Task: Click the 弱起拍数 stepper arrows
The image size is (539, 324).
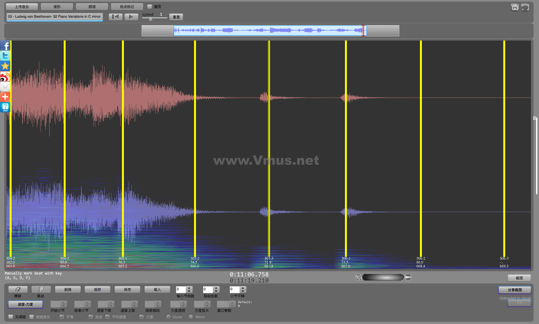Action: [216, 289]
